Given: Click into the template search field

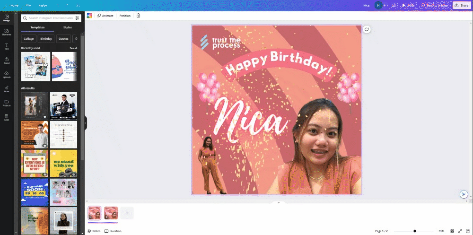Looking at the screenshot, I should (x=51, y=18).
